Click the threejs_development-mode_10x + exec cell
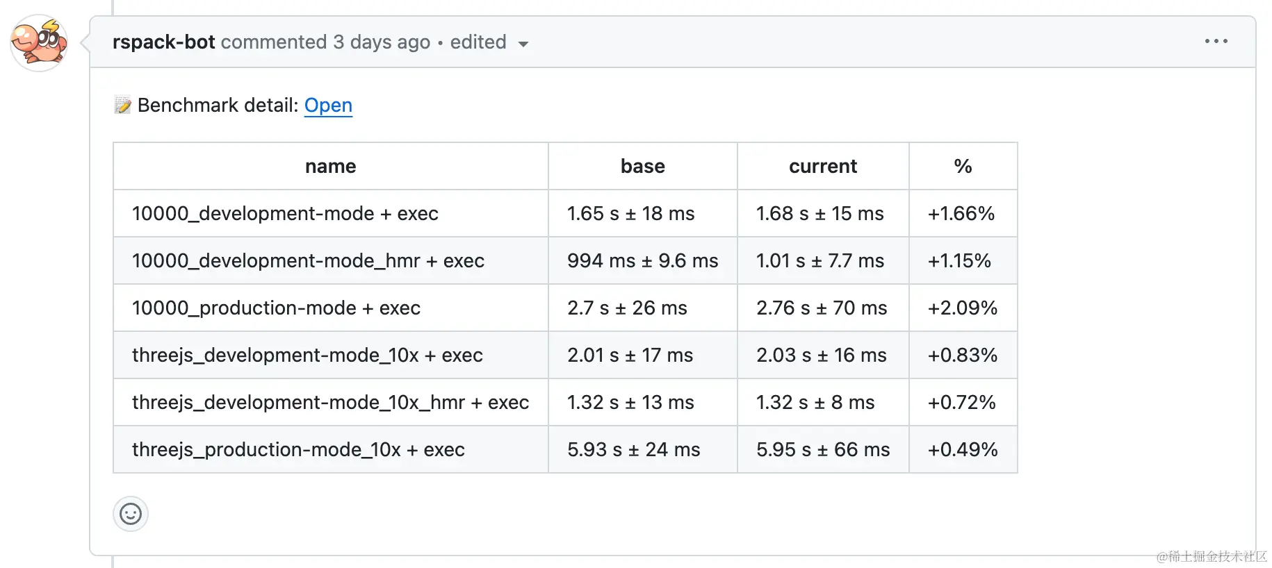1272x568 pixels. (307, 356)
